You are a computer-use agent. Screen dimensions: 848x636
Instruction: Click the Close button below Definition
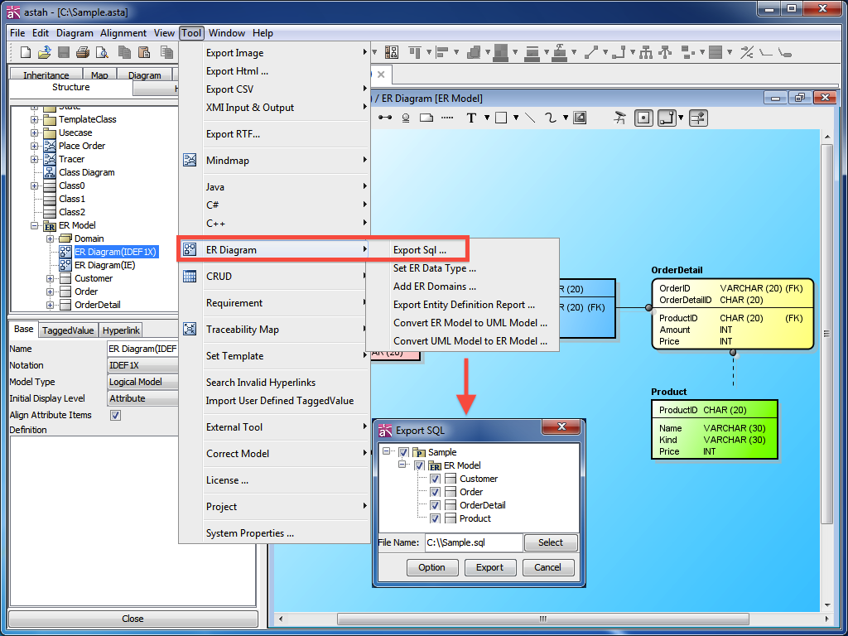point(132,619)
